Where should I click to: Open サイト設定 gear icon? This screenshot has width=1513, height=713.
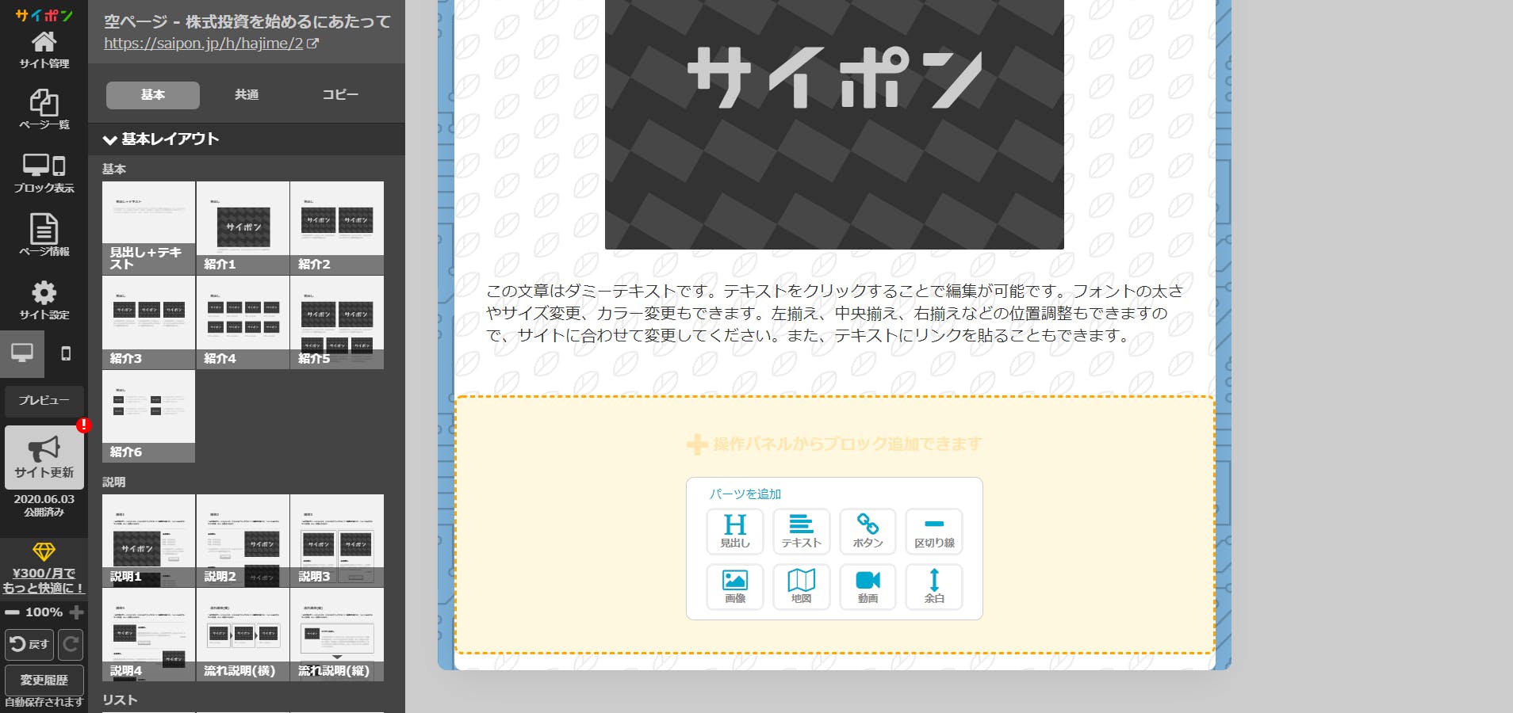(44, 299)
